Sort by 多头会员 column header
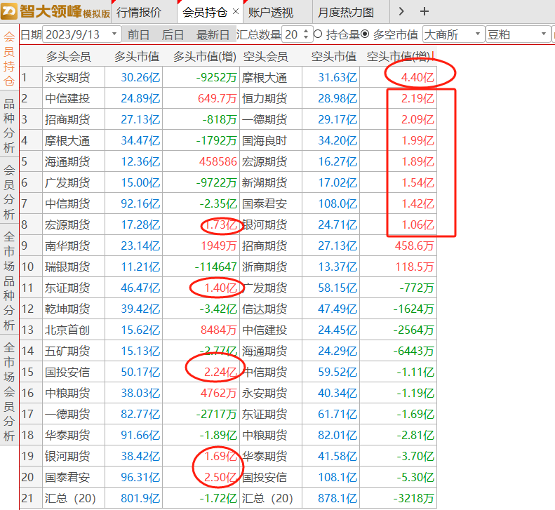 (68, 56)
